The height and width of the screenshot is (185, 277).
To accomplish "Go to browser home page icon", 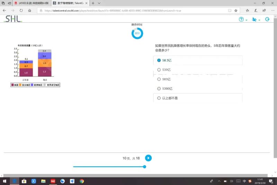I will pyautogui.click(x=30, y=11).
